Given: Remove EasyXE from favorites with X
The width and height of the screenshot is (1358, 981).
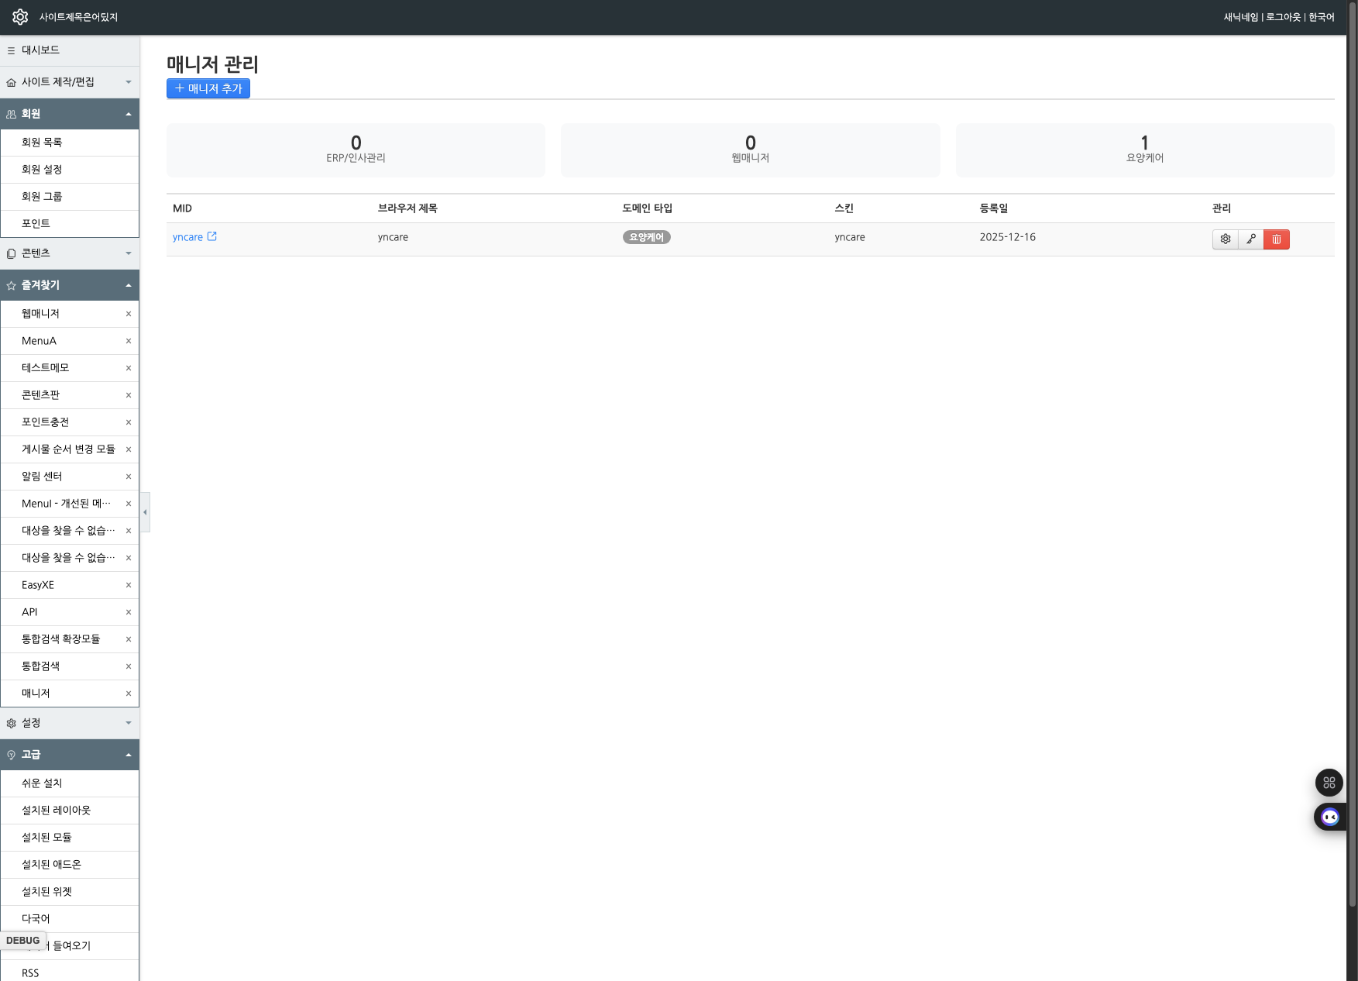Looking at the screenshot, I should pos(129,585).
